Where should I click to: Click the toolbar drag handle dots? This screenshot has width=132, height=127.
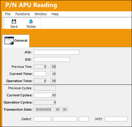pos(4,23)
